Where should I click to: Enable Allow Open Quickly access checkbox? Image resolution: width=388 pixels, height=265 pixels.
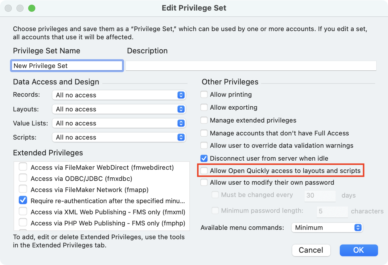(204, 171)
